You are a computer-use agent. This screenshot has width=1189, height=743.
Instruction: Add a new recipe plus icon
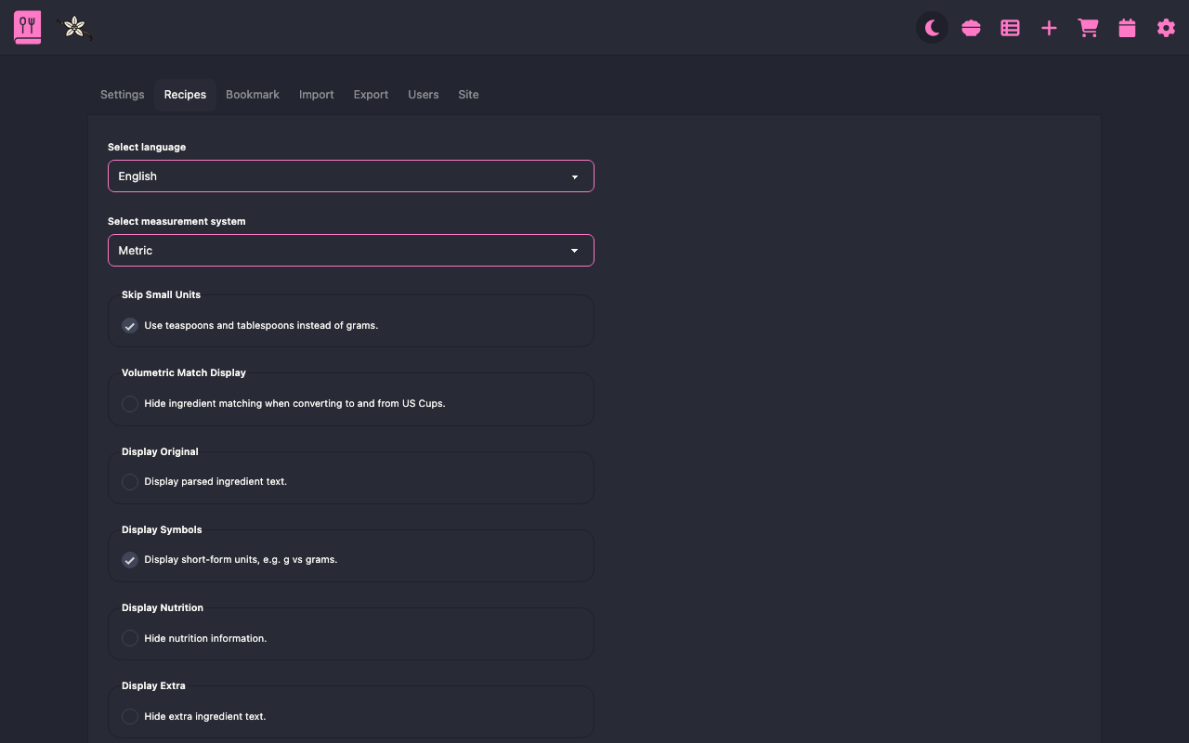pos(1050,28)
